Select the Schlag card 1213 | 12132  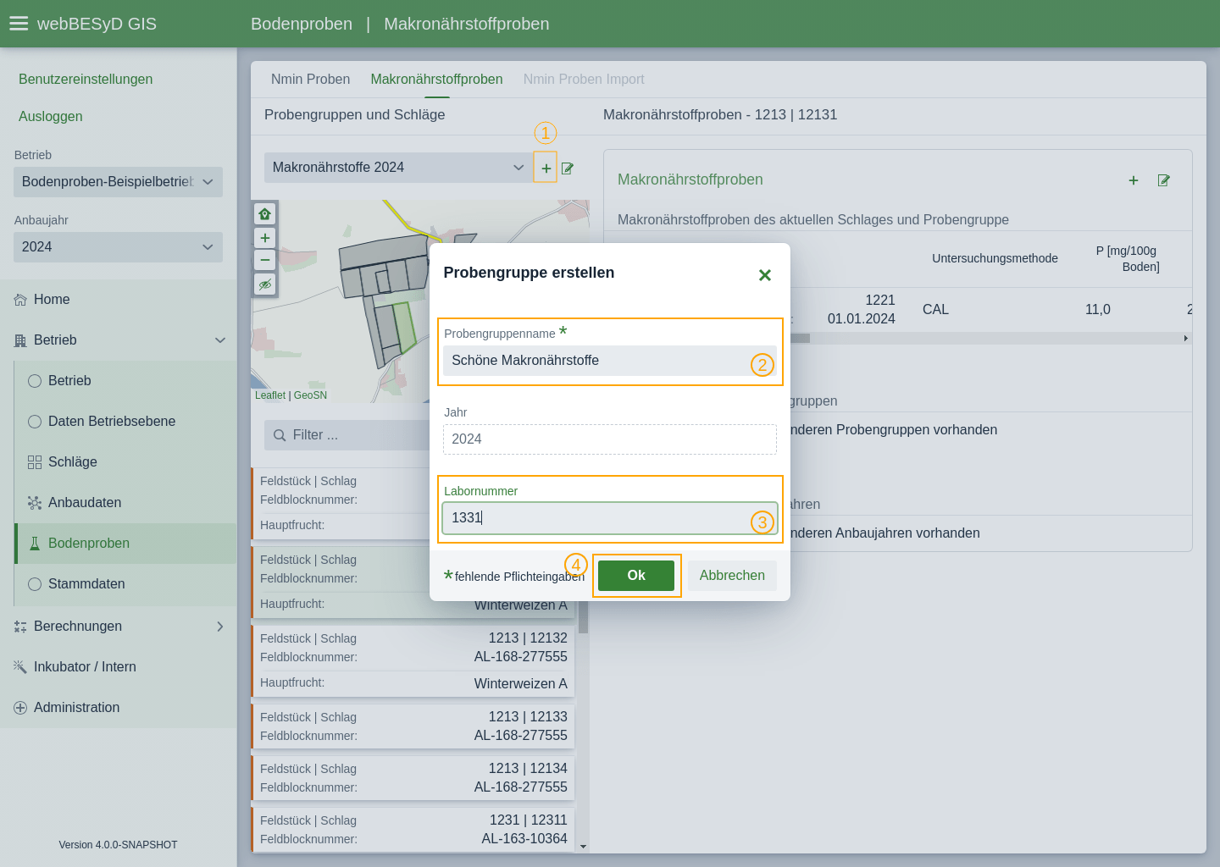[413, 660]
